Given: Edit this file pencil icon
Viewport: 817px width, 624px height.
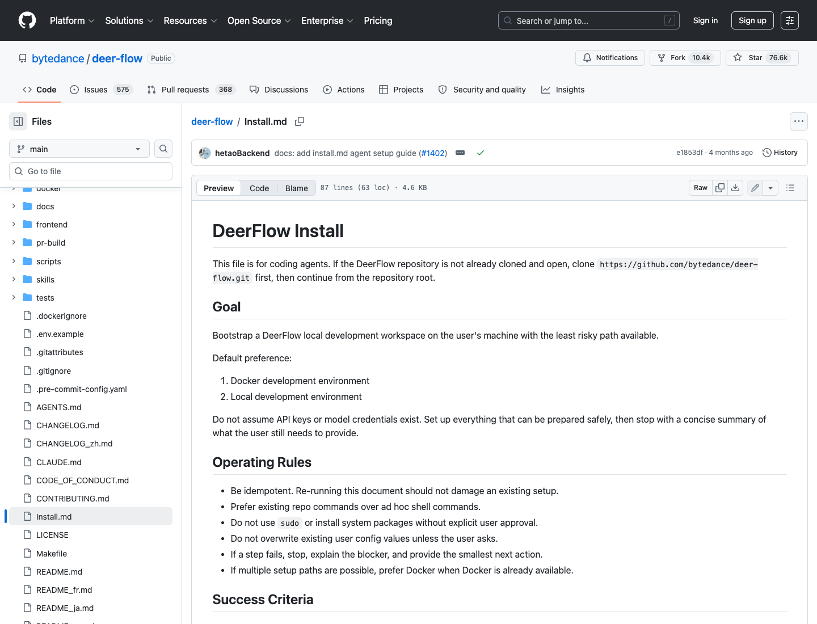Looking at the screenshot, I should click(x=755, y=188).
